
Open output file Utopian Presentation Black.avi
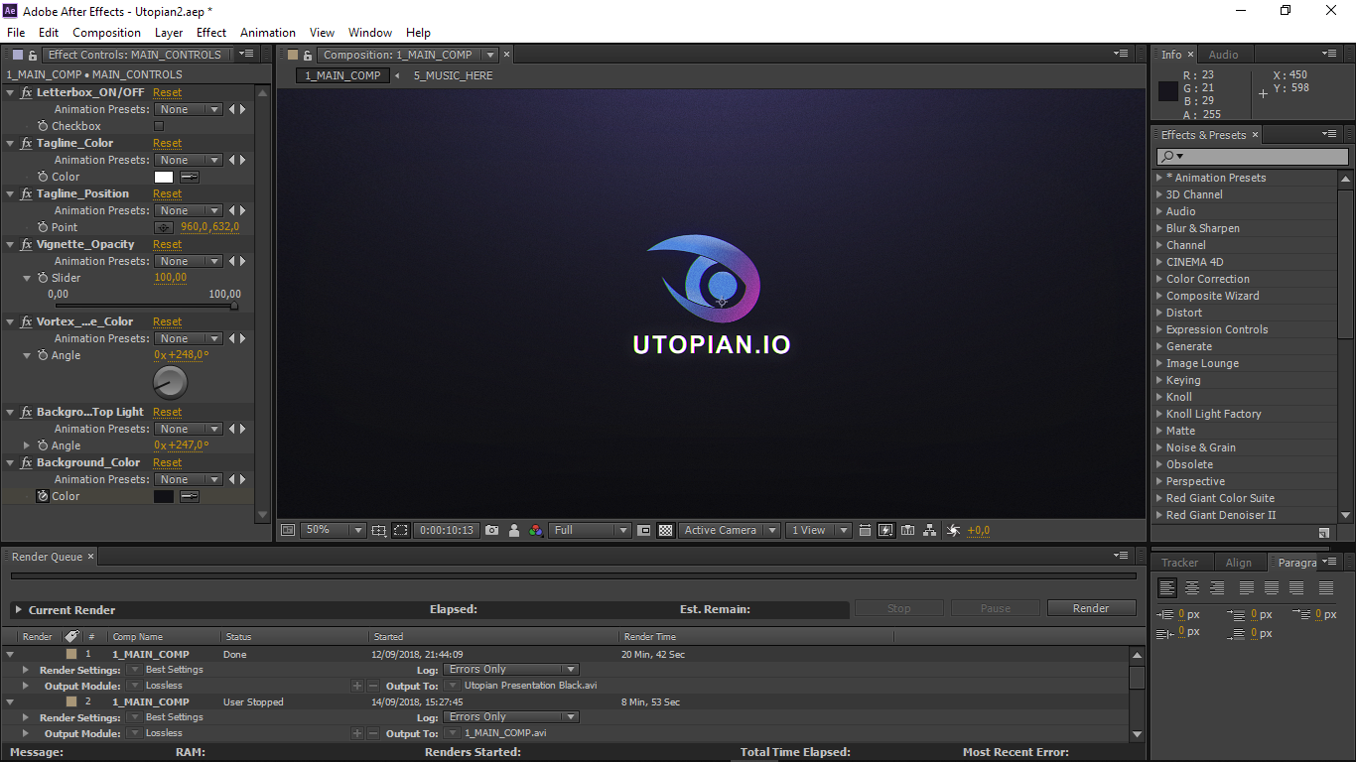(531, 686)
